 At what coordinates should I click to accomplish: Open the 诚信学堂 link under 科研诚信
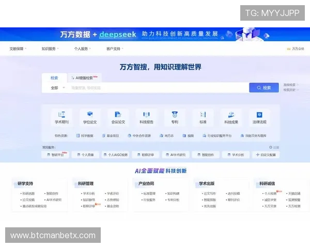[x=270, y=200]
